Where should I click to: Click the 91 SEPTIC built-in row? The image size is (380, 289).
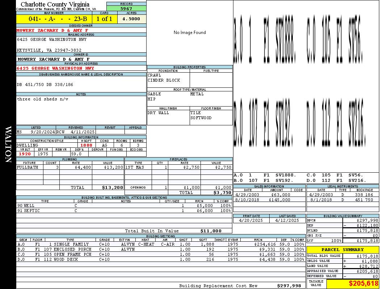[x=124, y=211]
